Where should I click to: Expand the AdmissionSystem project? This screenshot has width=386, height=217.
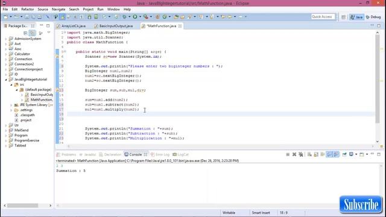tap(6, 39)
